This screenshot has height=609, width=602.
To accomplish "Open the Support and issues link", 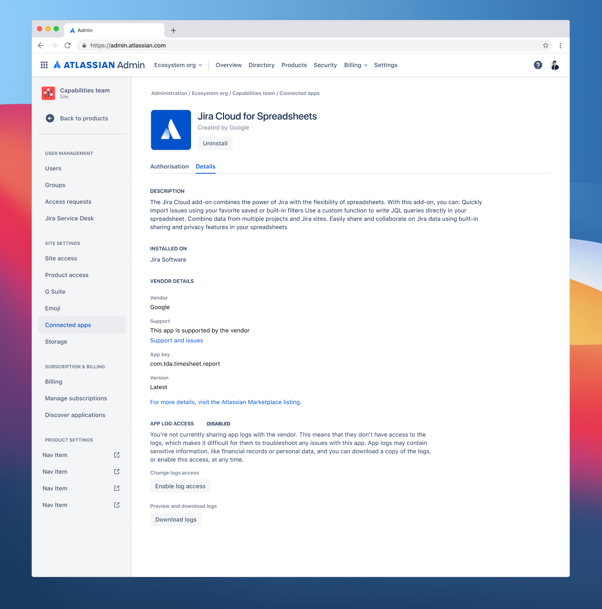I will [x=176, y=340].
